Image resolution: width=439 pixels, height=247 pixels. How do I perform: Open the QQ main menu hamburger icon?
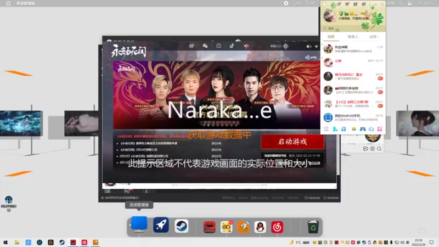[x=326, y=129]
